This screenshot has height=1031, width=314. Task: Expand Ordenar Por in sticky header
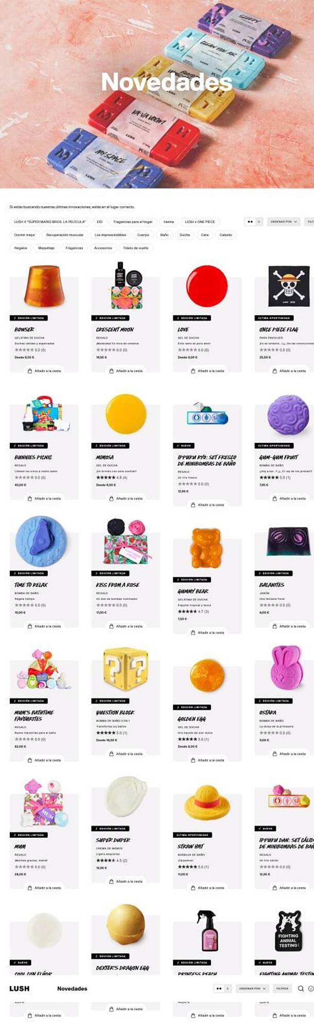pyautogui.click(x=252, y=988)
